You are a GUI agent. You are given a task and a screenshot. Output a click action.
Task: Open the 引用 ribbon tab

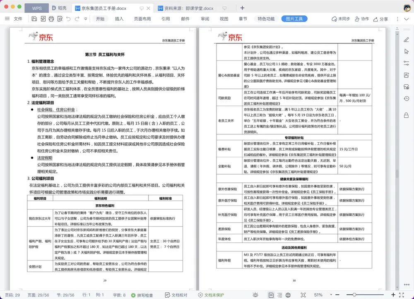tap(166, 19)
